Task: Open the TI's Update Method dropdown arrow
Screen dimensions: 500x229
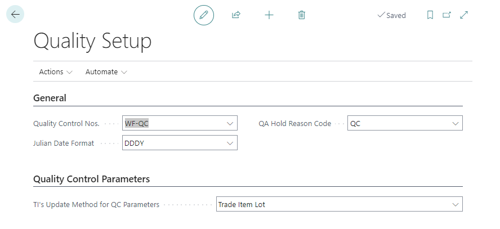Action: click(x=455, y=205)
